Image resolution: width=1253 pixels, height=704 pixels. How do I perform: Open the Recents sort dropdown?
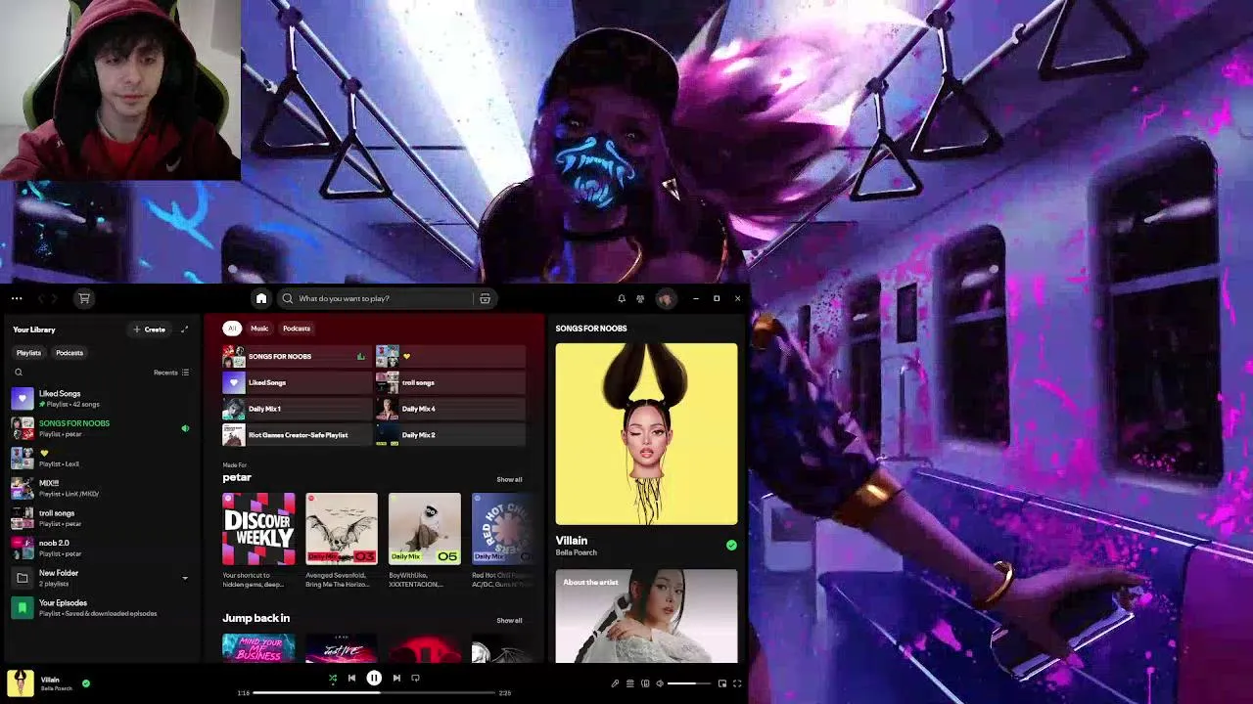point(171,373)
